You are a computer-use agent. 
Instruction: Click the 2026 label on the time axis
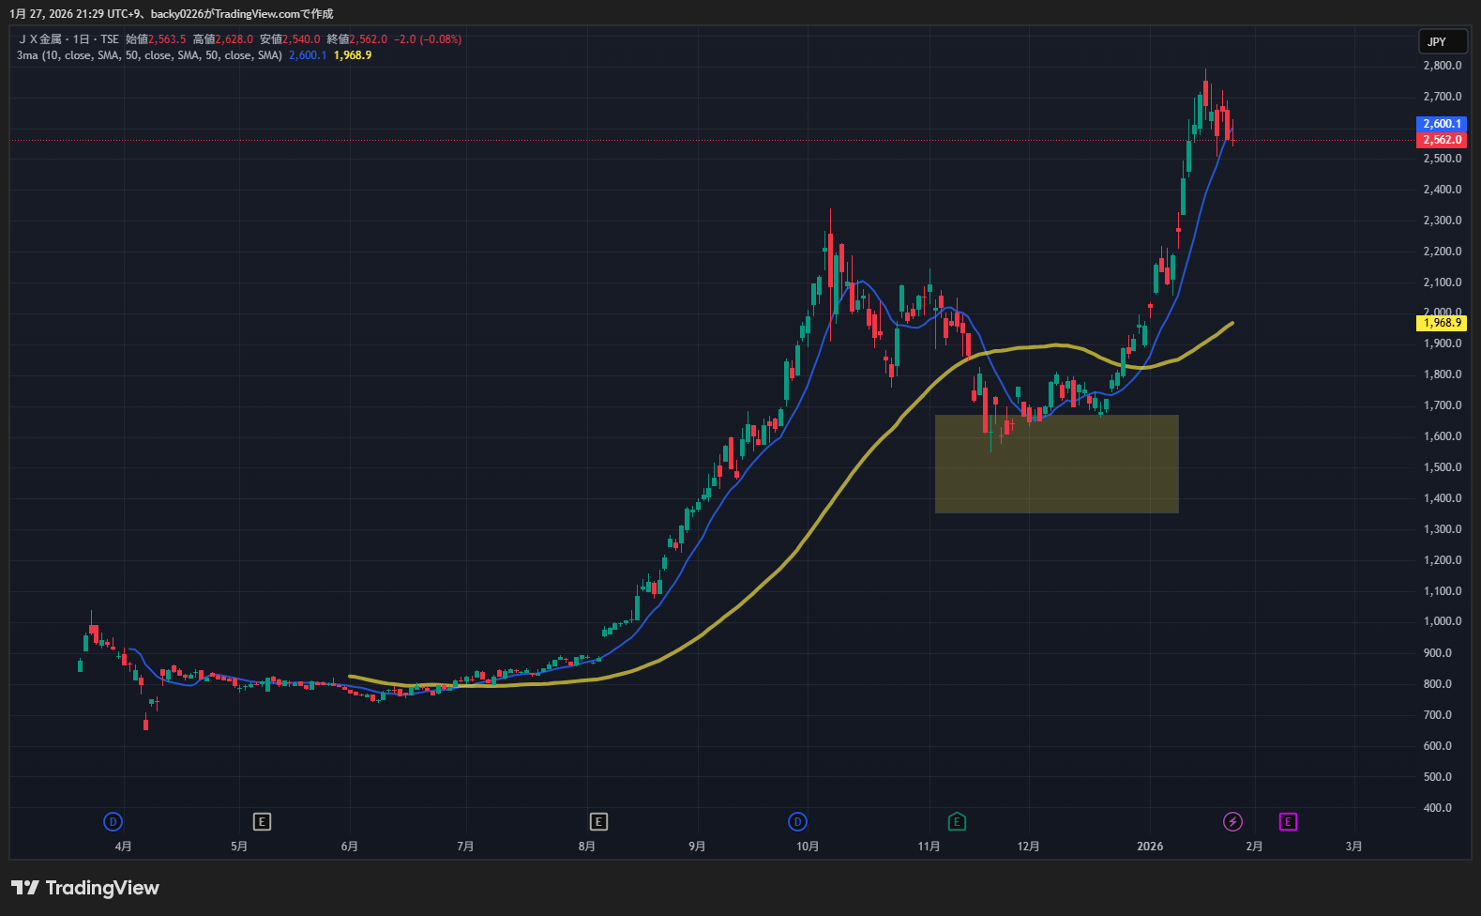[1150, 847]
